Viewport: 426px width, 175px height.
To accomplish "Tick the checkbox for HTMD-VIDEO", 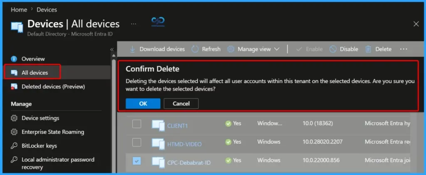I will click(x=136, y=142).
